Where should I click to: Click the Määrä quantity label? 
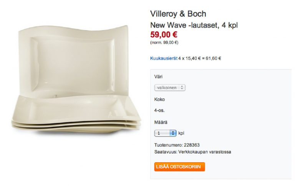click(x=161, y=122)
